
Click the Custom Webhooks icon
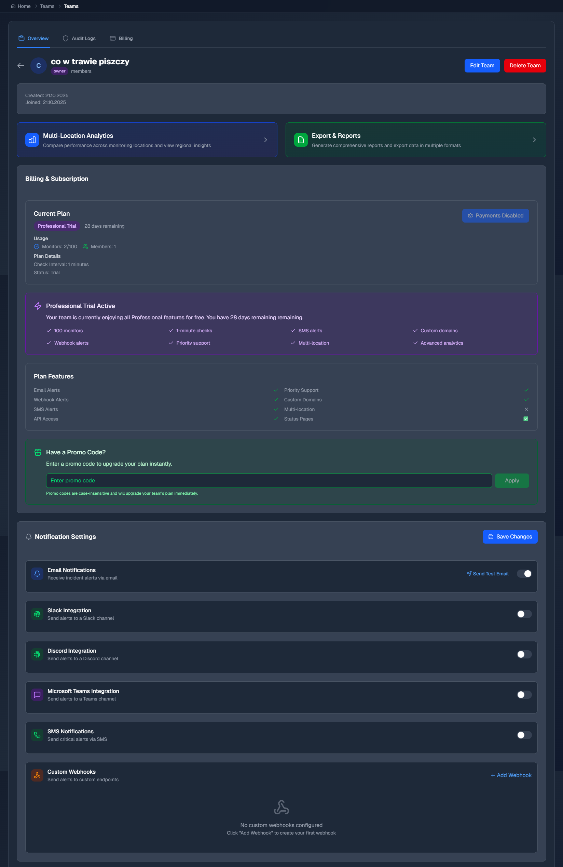(37, 776)
